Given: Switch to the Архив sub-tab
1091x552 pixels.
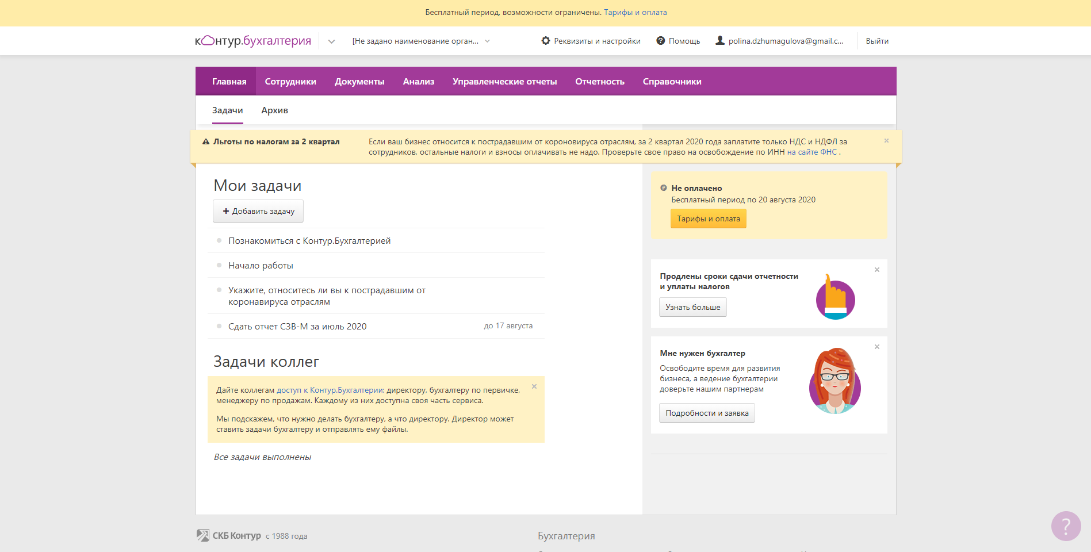Looking at the screenshot, I should click(274, 110).
